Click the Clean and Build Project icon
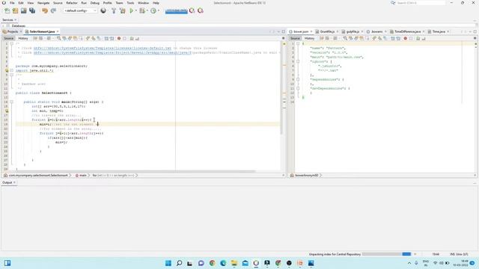This screenshot has width=479, height=269. point(123,10)
